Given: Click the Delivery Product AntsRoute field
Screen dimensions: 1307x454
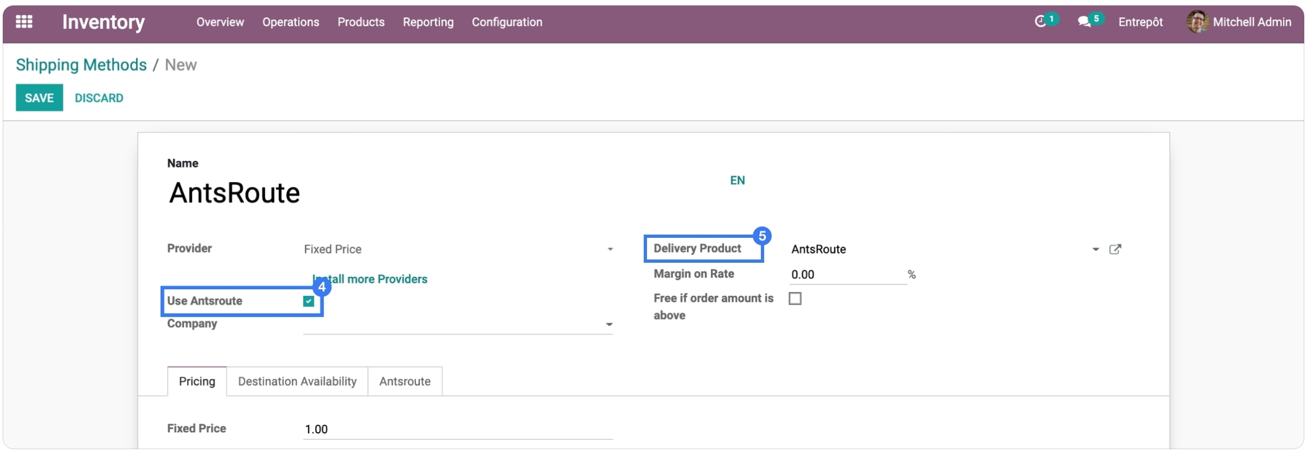Looking at the screenshot, I should [938, 249].
